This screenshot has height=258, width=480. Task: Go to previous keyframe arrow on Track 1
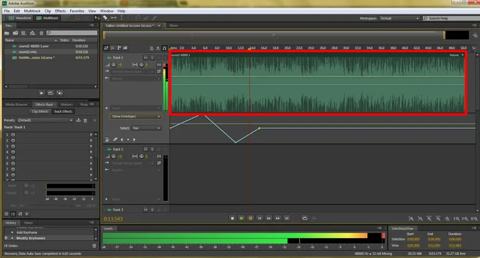(x=122, y=140)
